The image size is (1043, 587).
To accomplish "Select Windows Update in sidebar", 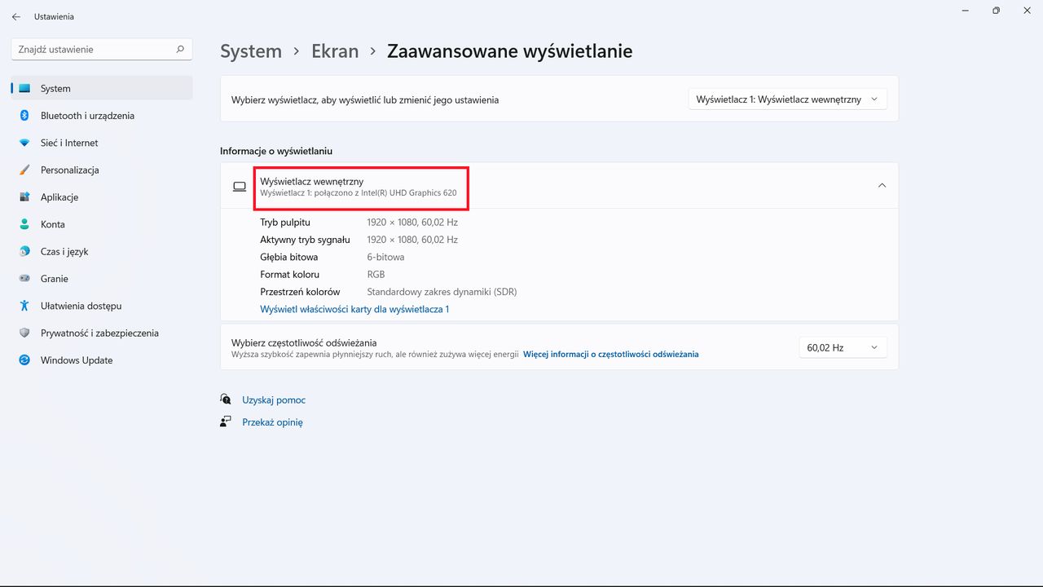I will 76,360.
